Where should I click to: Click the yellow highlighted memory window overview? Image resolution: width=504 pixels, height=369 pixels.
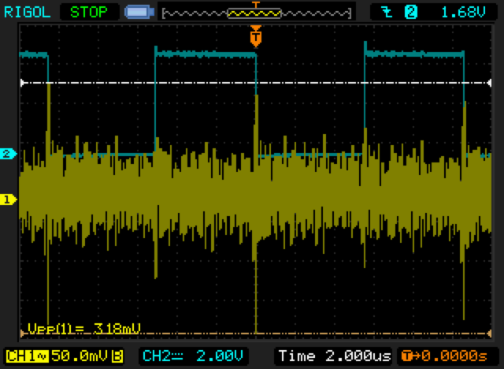click(254, 13)
